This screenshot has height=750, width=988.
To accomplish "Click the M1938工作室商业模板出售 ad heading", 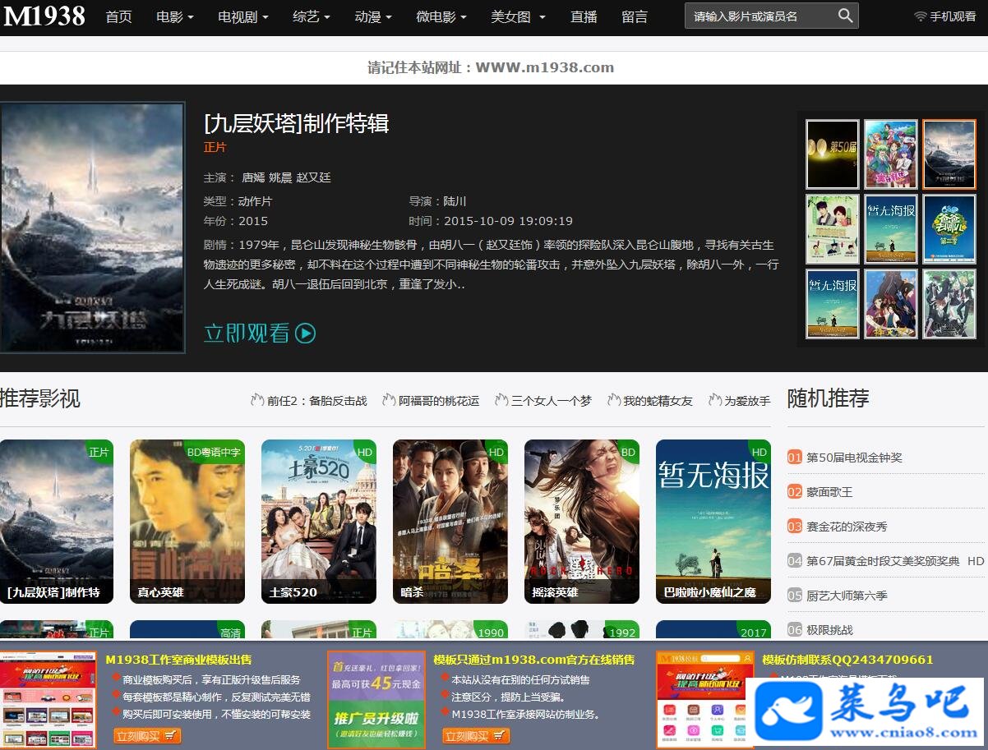I will (x=178, y=660).
